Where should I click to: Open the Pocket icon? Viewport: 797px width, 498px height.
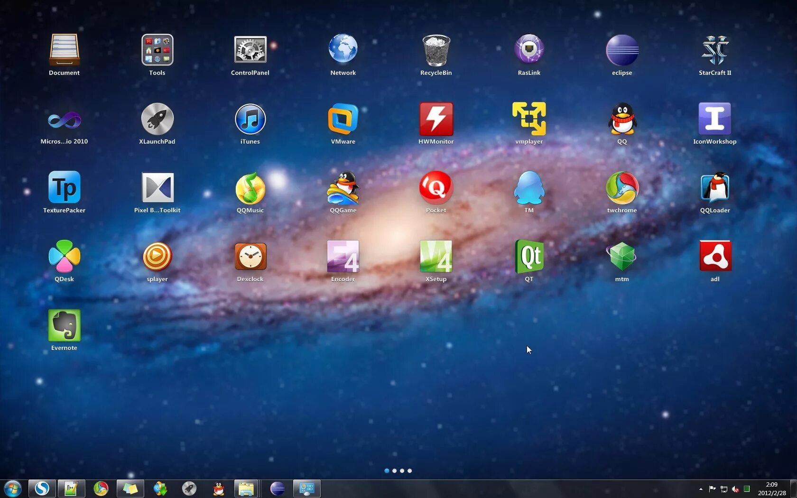pyautogui.click(x=436, y=187)
